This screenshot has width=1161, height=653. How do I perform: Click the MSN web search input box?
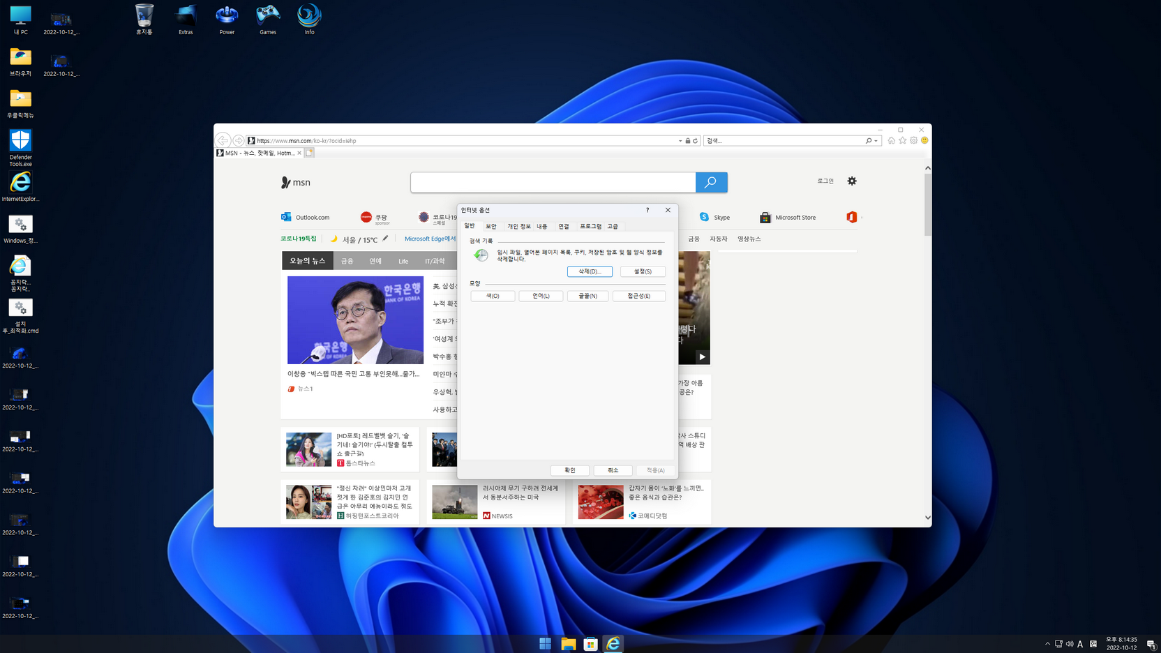(x=553, y=182)
